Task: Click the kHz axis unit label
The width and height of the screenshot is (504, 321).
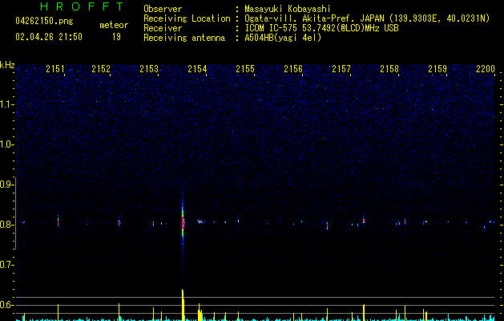Action: [7, 65]
